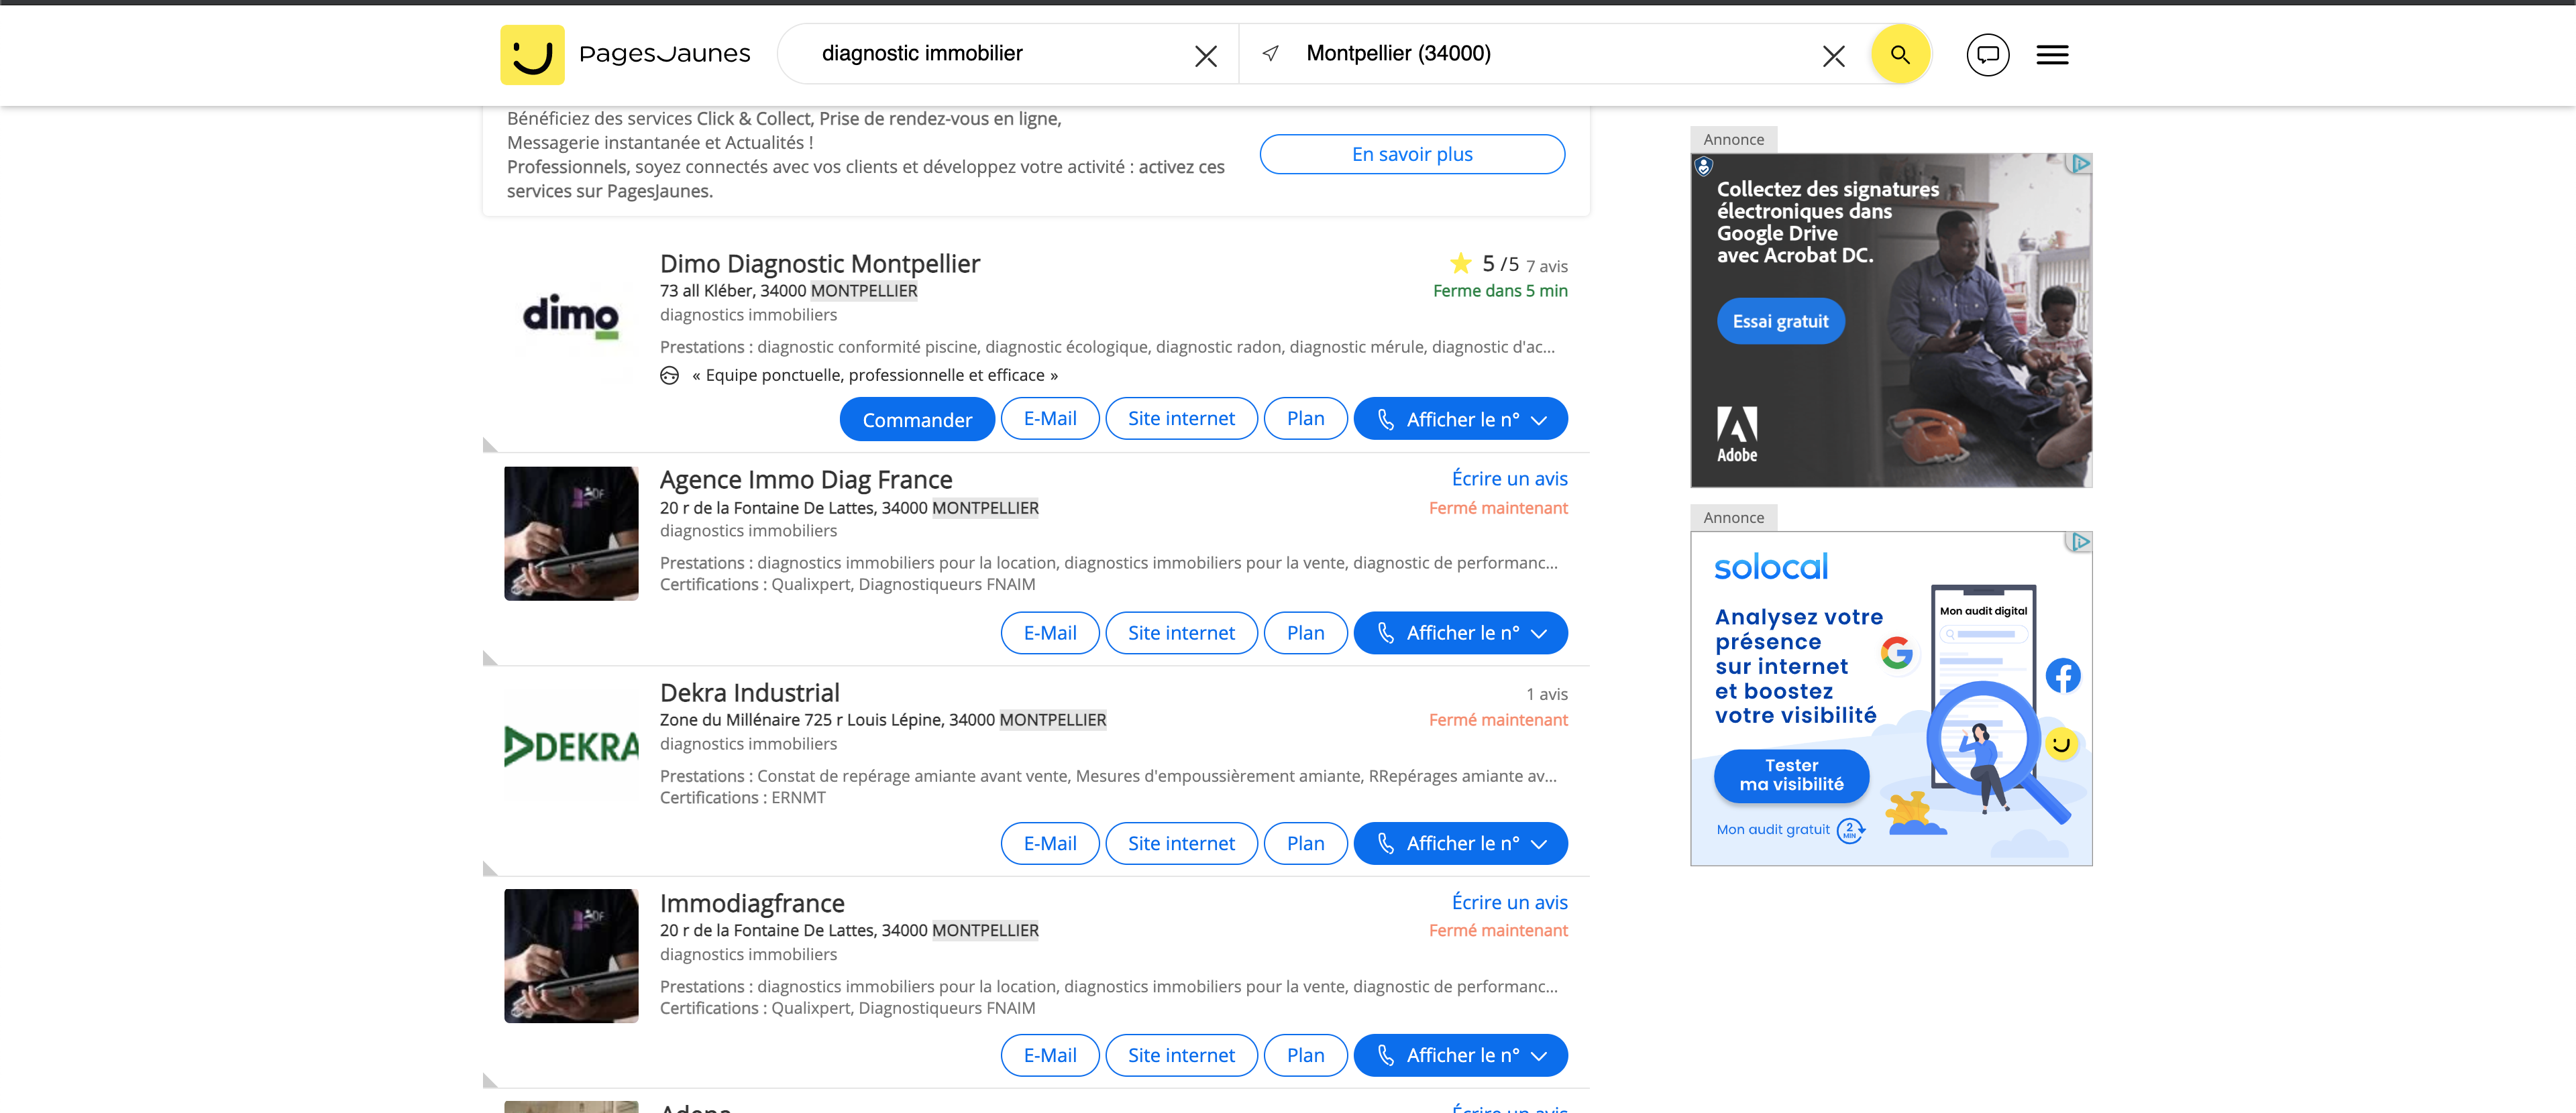Click Tester ma visibilité in Solocal ad
Image resolution: width=2576 pixels, height=1113 pixels.
pos(1791,775)
